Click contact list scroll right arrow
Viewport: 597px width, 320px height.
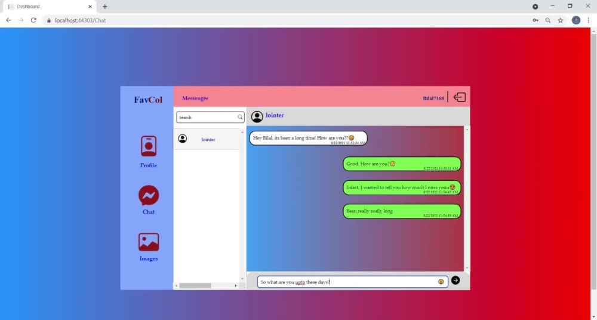tap(236, 285)
